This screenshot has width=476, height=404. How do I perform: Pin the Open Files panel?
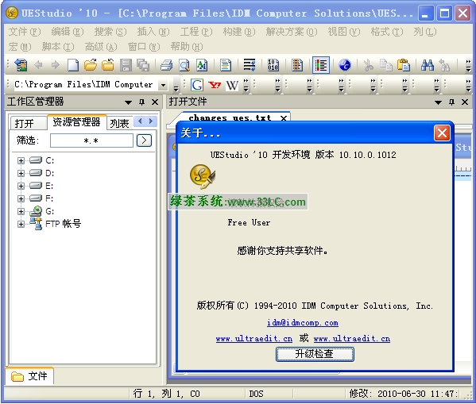click(451, 102)
